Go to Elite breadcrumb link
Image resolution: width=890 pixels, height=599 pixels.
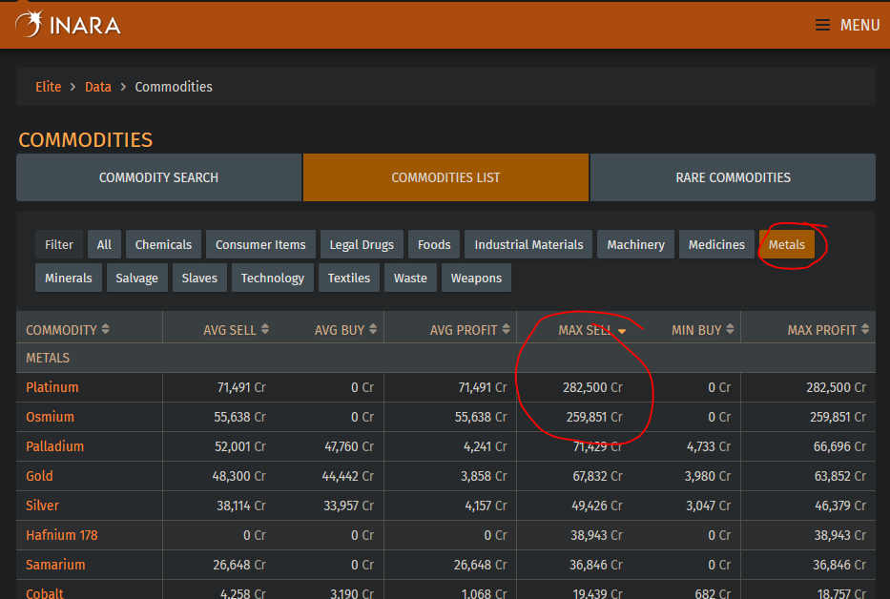49,87
